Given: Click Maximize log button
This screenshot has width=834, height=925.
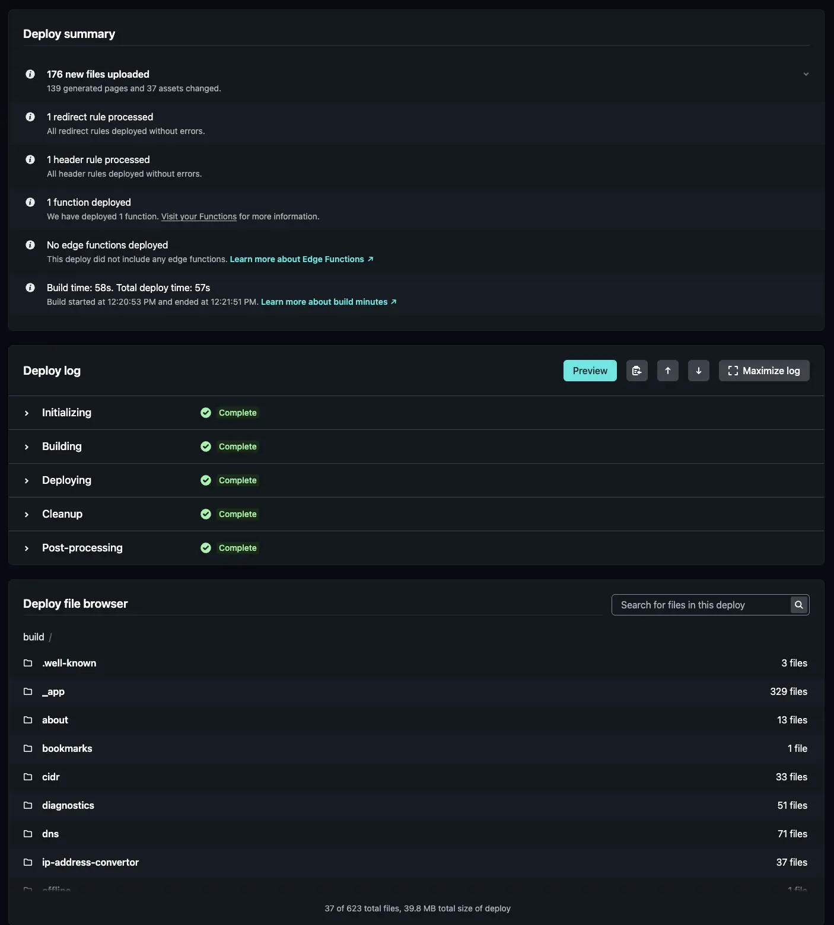Looking at the screenshot, I should pyautogui.click(x=763, y=371).
